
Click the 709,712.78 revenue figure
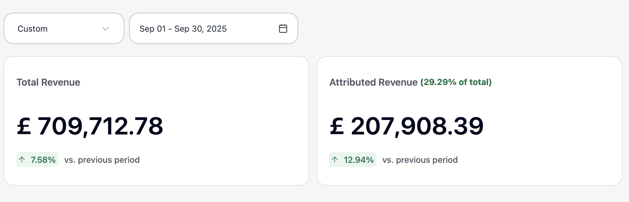[100, 126]
